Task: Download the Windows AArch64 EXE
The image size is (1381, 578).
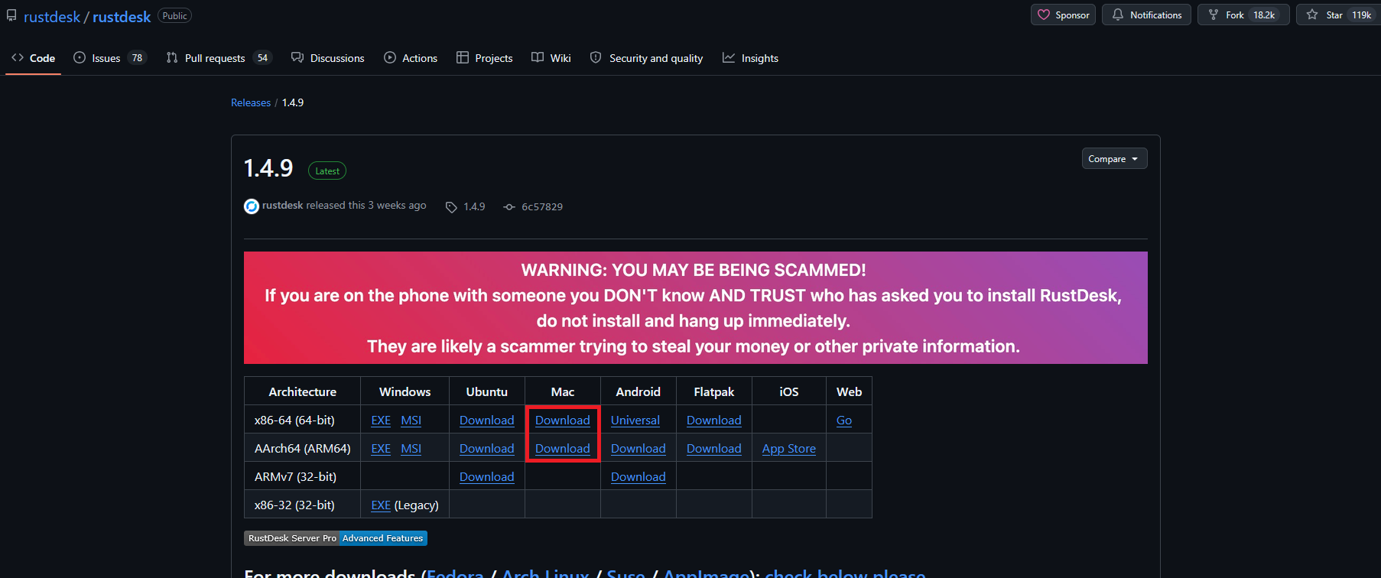Action: [x=381, y=449]
